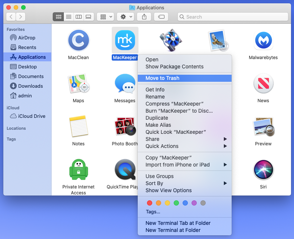Choose Quick Look "MacKeeper"
The width and height of the screenshot is (294, 239).
[x=185, y=132]
